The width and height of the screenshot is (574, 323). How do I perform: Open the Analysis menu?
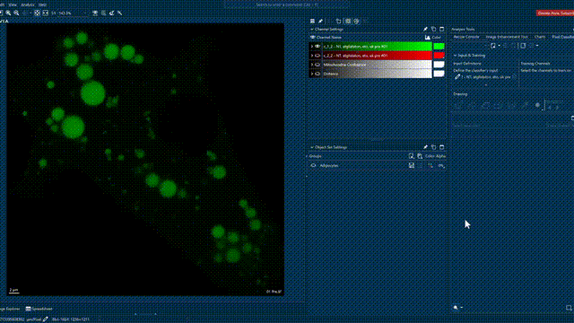[28, 4]
